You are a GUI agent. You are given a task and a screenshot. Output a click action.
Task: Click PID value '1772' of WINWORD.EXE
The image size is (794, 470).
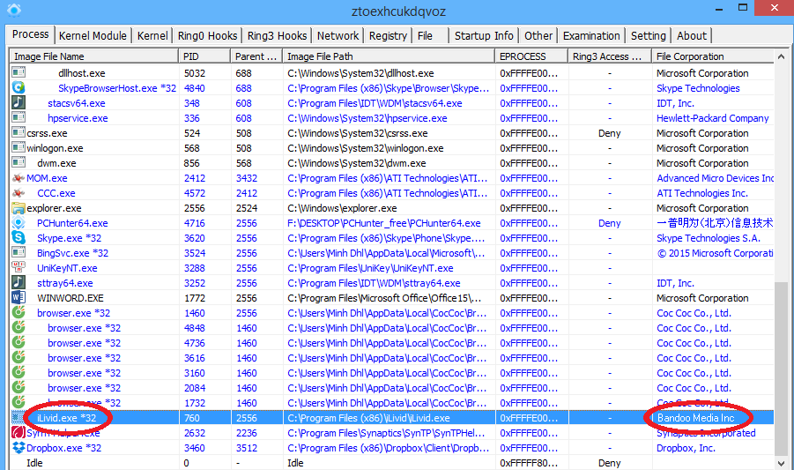pos(195,298)
